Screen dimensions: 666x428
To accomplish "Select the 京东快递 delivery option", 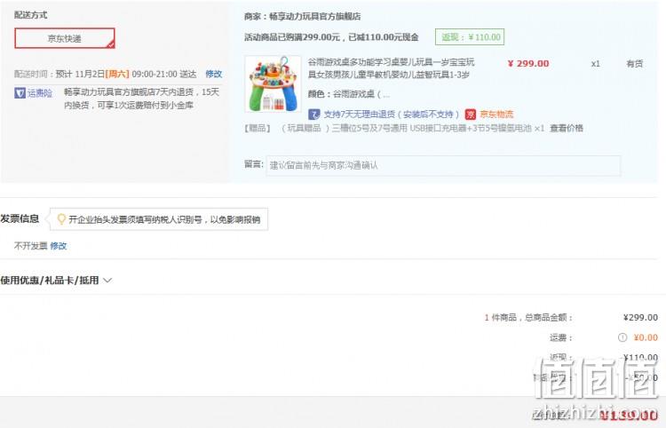I will pos(65,38).
